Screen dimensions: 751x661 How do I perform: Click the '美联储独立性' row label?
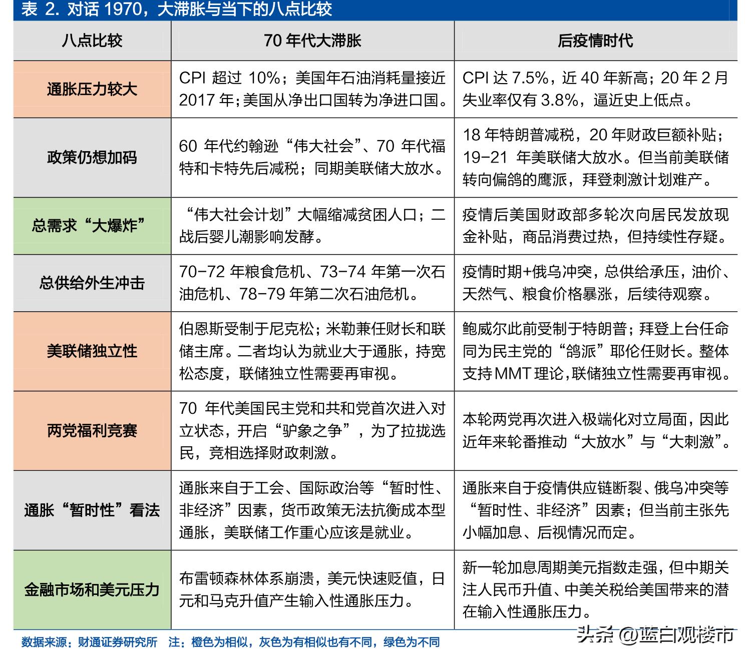92,351
